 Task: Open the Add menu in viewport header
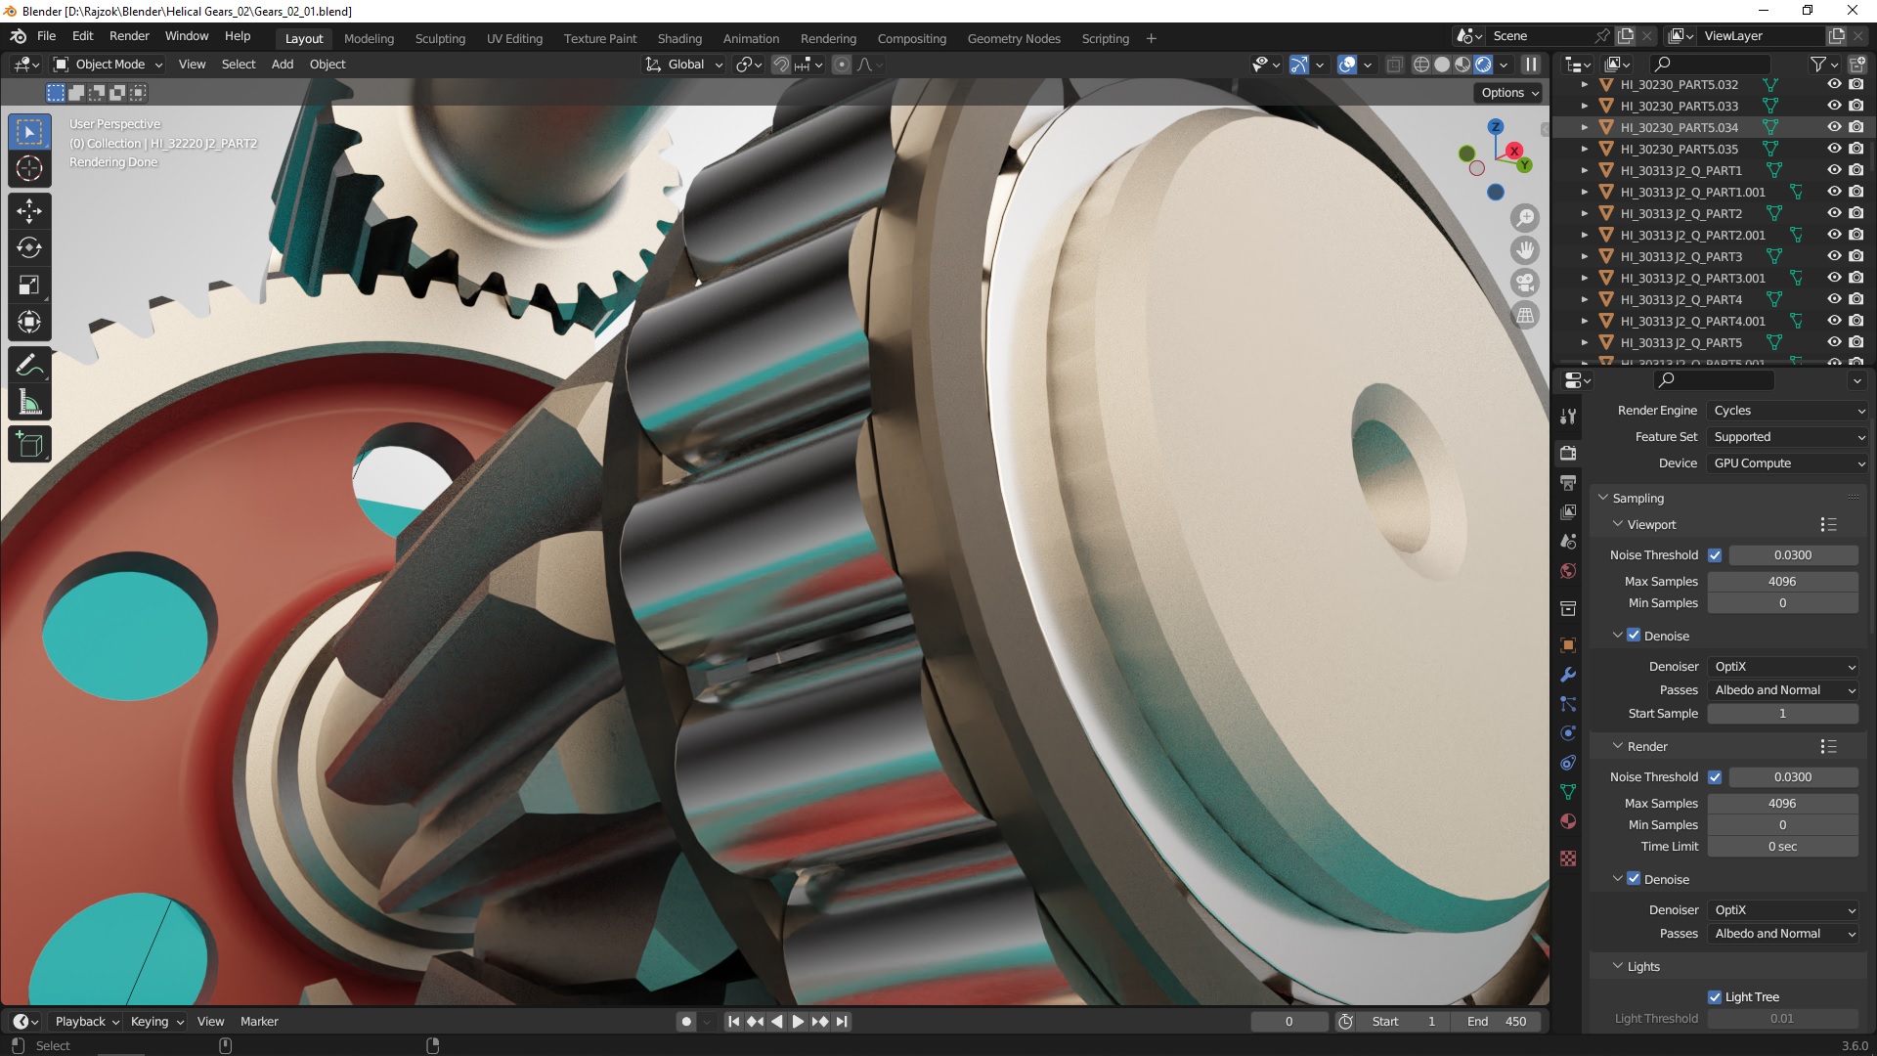pos(283,65)
